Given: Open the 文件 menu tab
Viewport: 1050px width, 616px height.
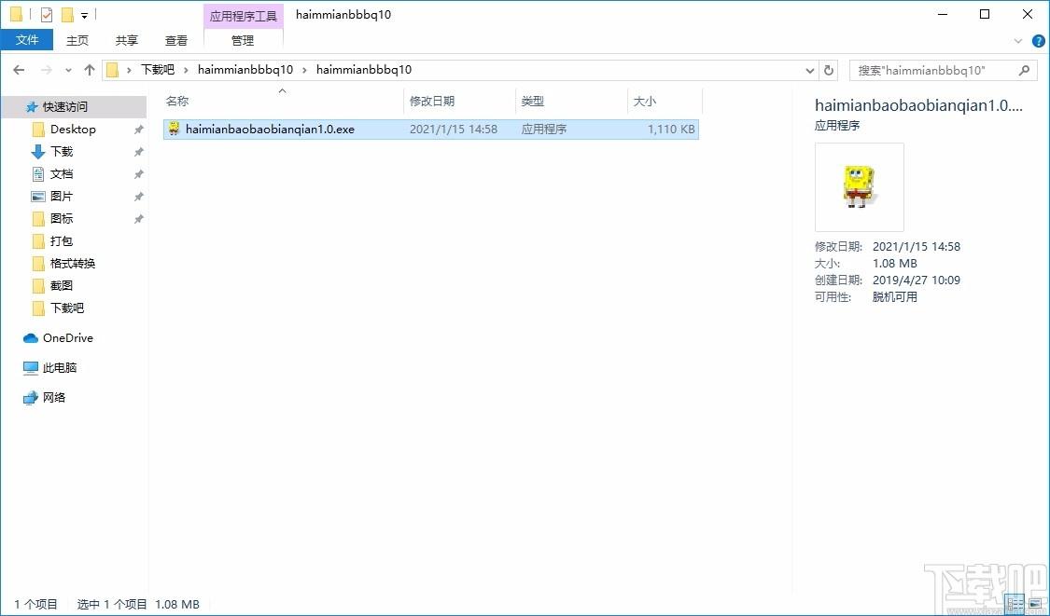Looking at the screenshot, I should point(27,40).
